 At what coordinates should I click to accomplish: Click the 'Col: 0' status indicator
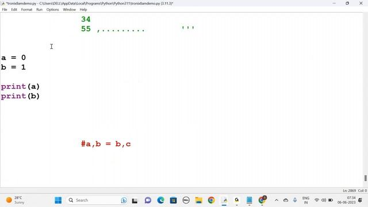[362, 191]
